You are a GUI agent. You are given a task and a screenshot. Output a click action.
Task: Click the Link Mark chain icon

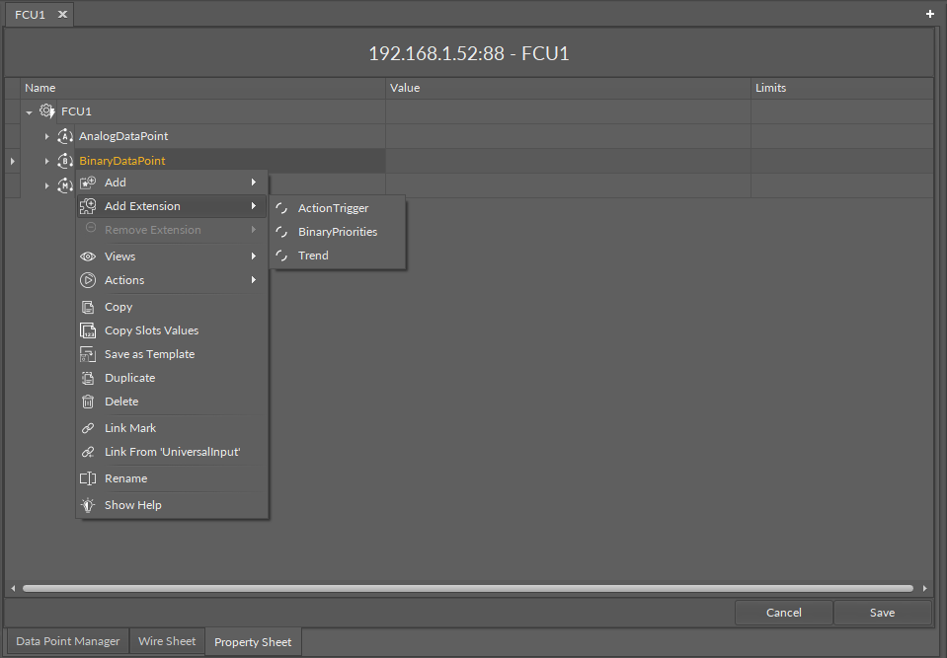pyautogui.click(x=88, y=428)
